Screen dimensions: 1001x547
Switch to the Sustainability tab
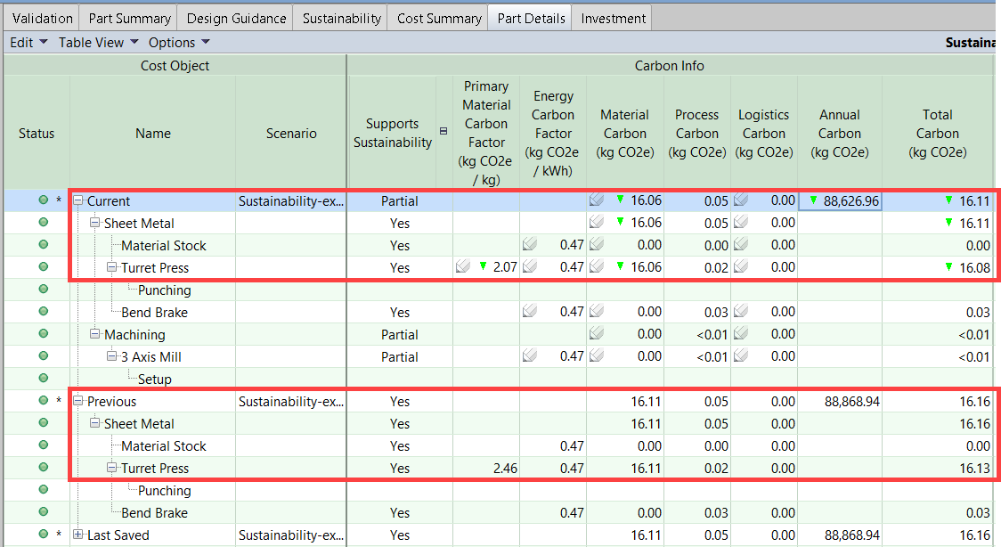point(342,19)
